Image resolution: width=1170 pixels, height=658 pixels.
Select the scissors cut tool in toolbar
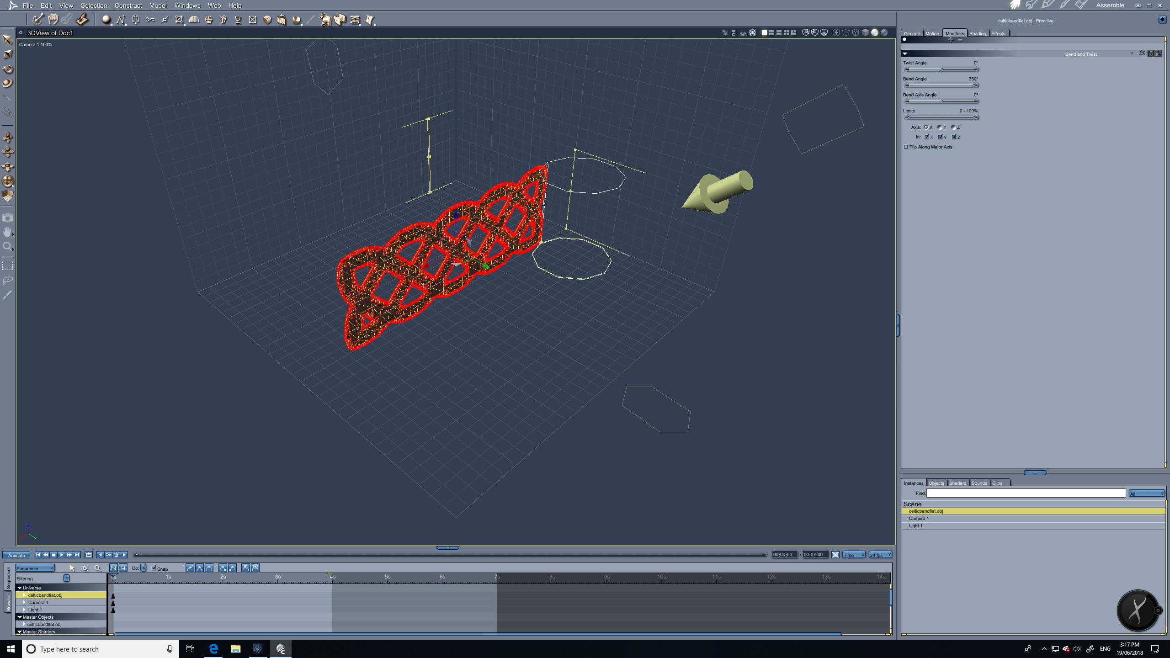coord(150,20)
